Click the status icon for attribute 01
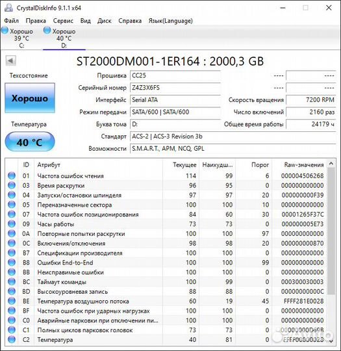341x351 pixels. [12, 175]
